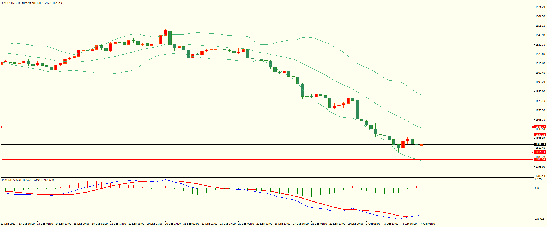Click the 1859.90 price axis label
This screenshot has width=547, height=227.
tap(540, 110)
